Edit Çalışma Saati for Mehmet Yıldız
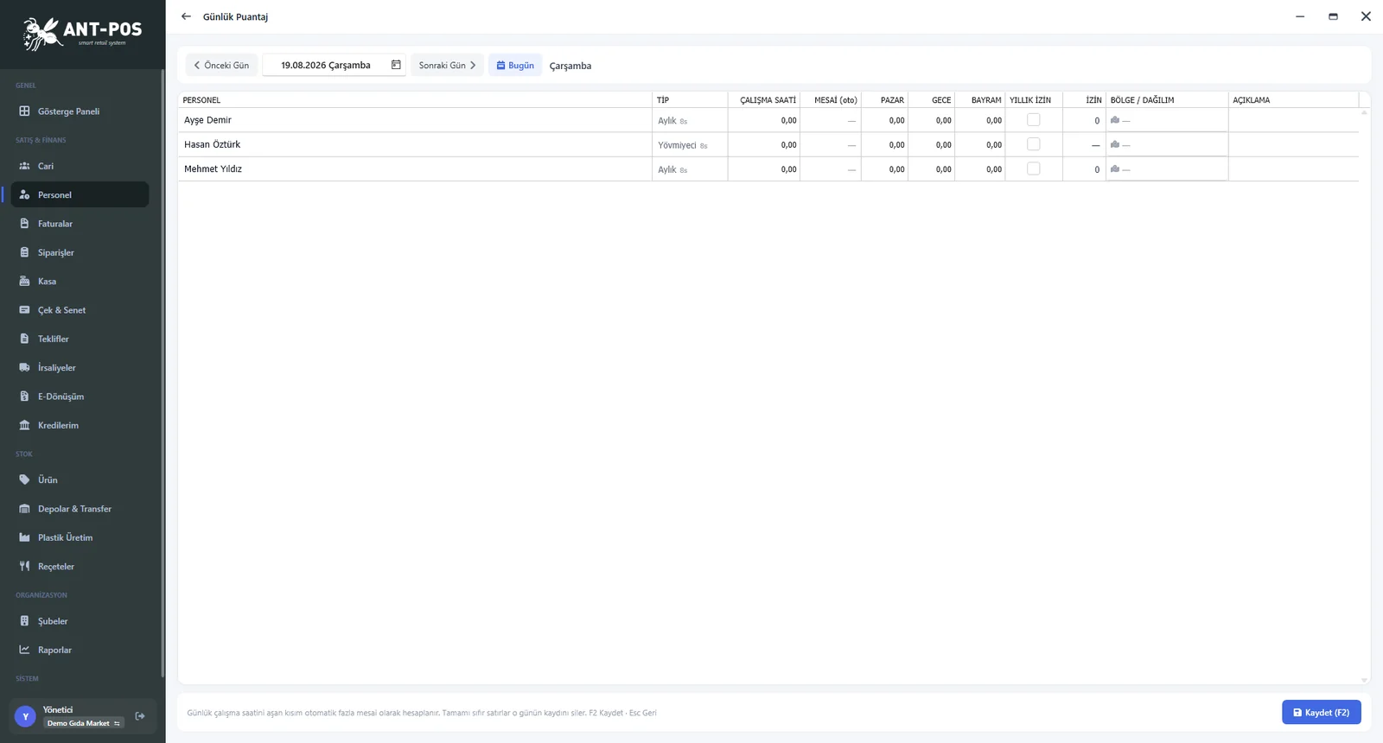Screen dimensions: 1383x743 pos(764,168)
